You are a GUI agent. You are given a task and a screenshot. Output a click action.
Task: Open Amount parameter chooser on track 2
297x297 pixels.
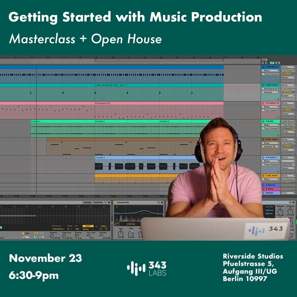coord(271,92)
